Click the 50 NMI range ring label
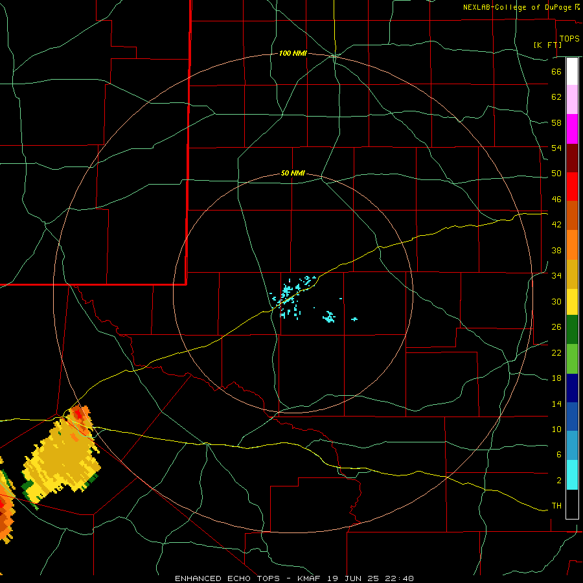The width and height of the screenshot is (583, 583). tap(293, 173)
